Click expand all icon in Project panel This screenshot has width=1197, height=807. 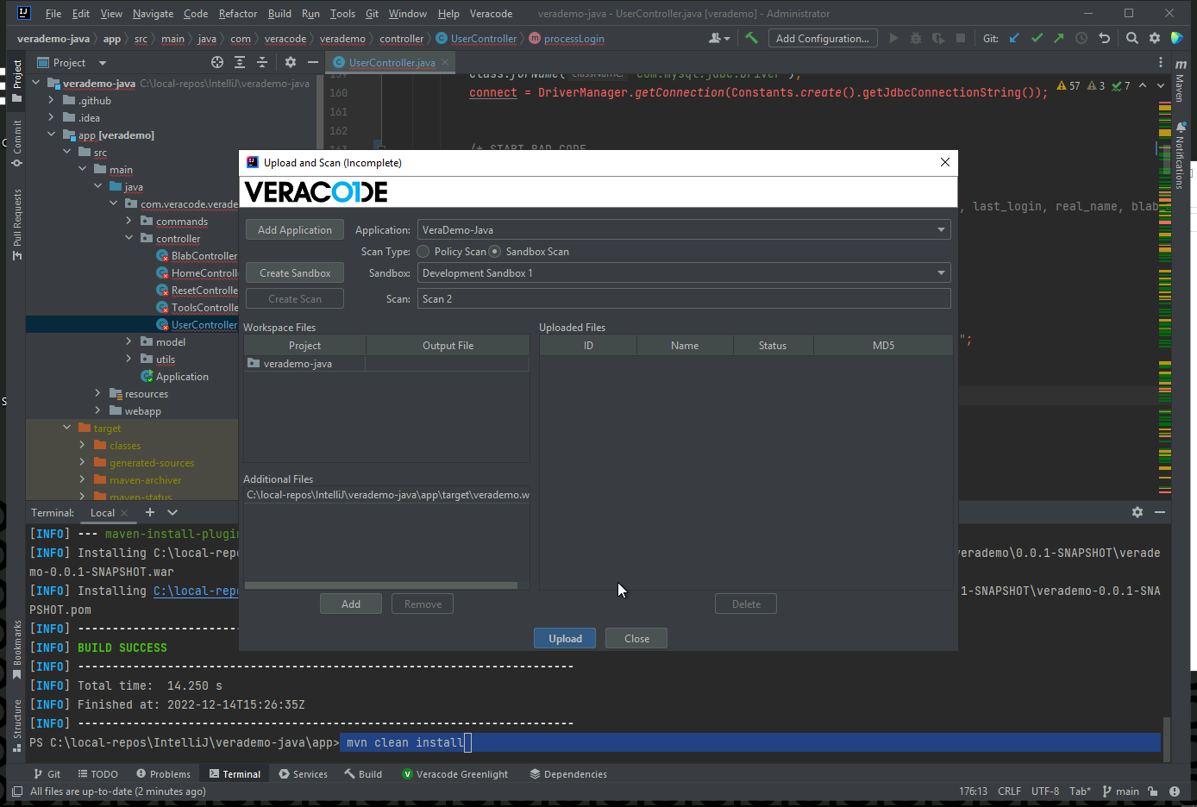pyautogui.click(x=240, y=62)
